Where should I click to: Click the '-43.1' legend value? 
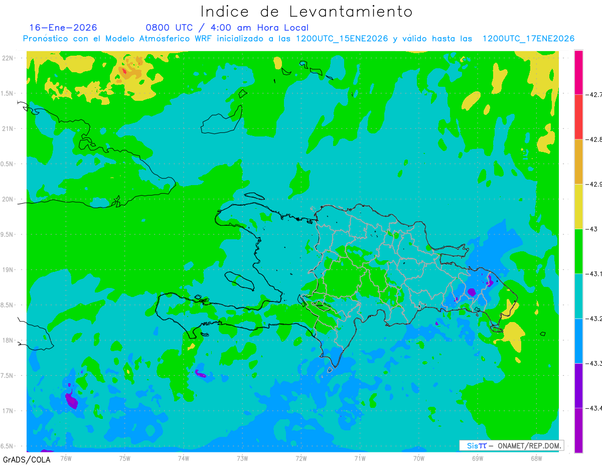coord(593,273)
